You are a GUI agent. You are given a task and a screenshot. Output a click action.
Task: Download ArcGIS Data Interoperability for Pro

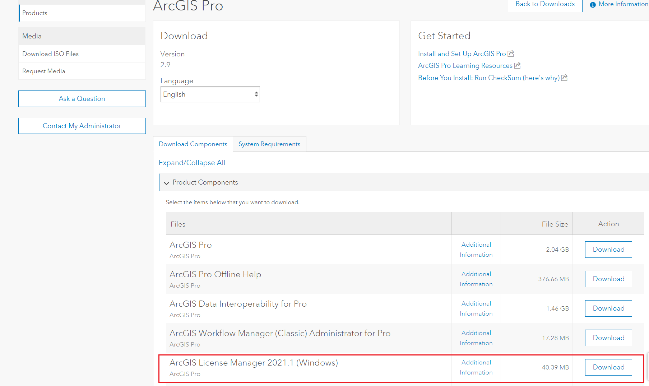pos(608,308)
